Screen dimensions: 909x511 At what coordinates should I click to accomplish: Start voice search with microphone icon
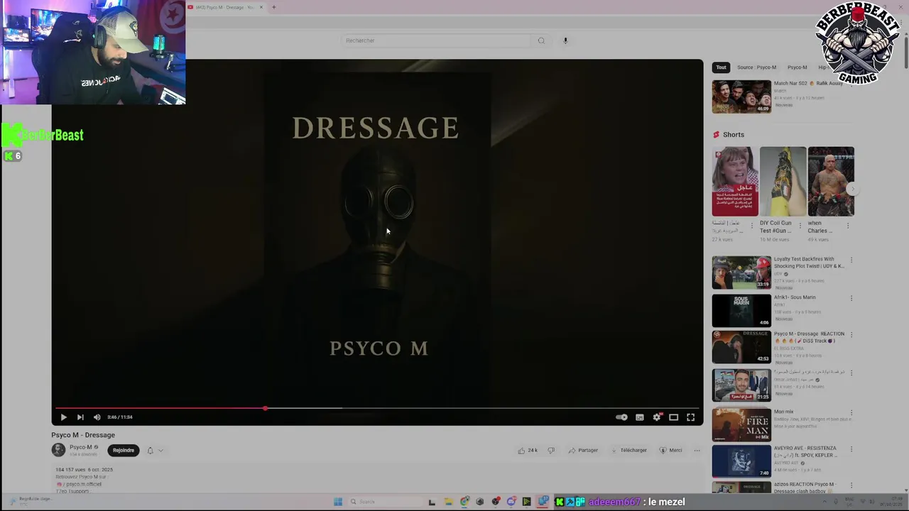(x=565, y=40)
